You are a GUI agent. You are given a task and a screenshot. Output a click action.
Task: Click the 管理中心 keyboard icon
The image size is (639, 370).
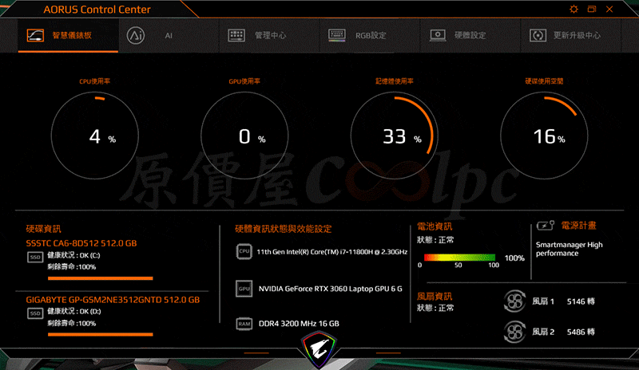[236, 35]
